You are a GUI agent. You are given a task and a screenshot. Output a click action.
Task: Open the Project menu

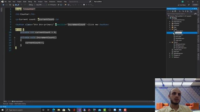(19, 2)
